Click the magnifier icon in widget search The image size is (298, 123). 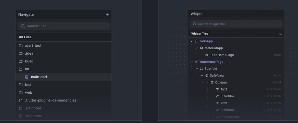coord(195,24)
